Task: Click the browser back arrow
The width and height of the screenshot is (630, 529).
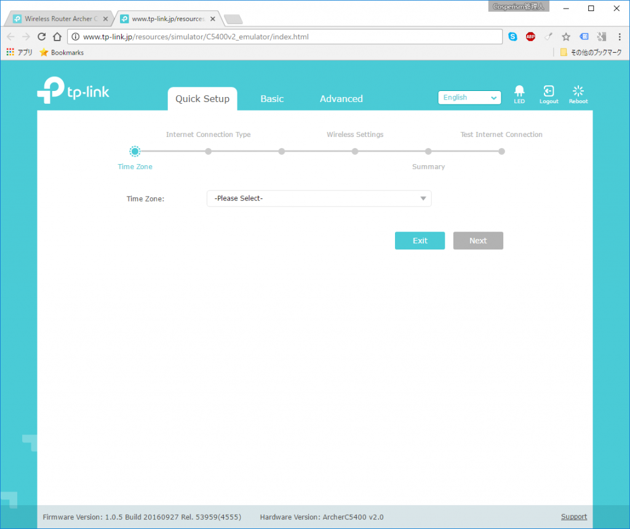Action: coord(10,36)
